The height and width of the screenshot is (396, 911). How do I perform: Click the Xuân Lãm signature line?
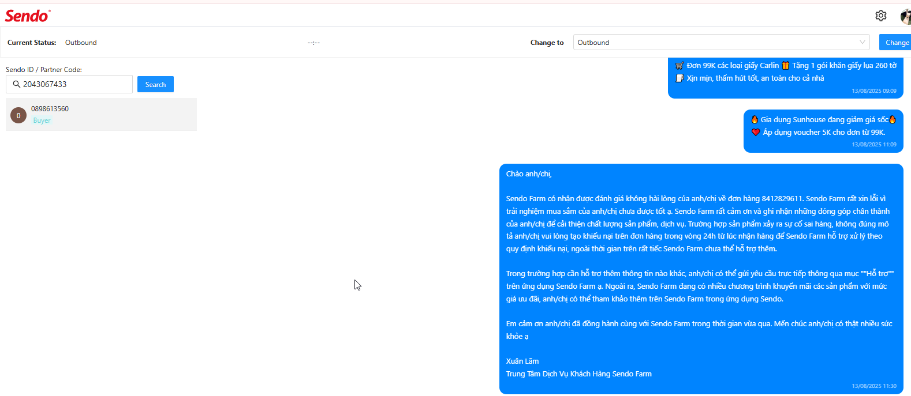point(522,361)
